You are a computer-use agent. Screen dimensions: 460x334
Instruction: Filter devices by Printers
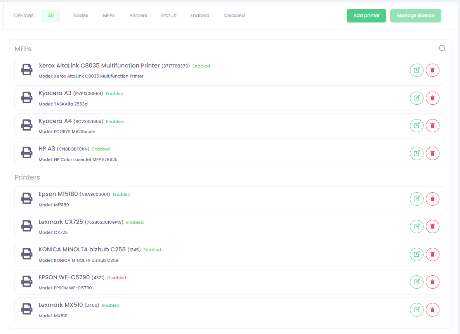tap(138, 16)
